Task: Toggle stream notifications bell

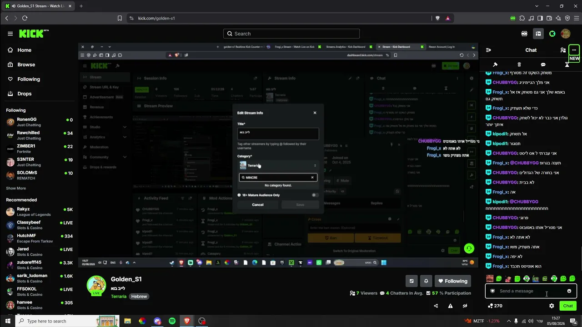Action: pyautogui.click(x=426, y=281)
